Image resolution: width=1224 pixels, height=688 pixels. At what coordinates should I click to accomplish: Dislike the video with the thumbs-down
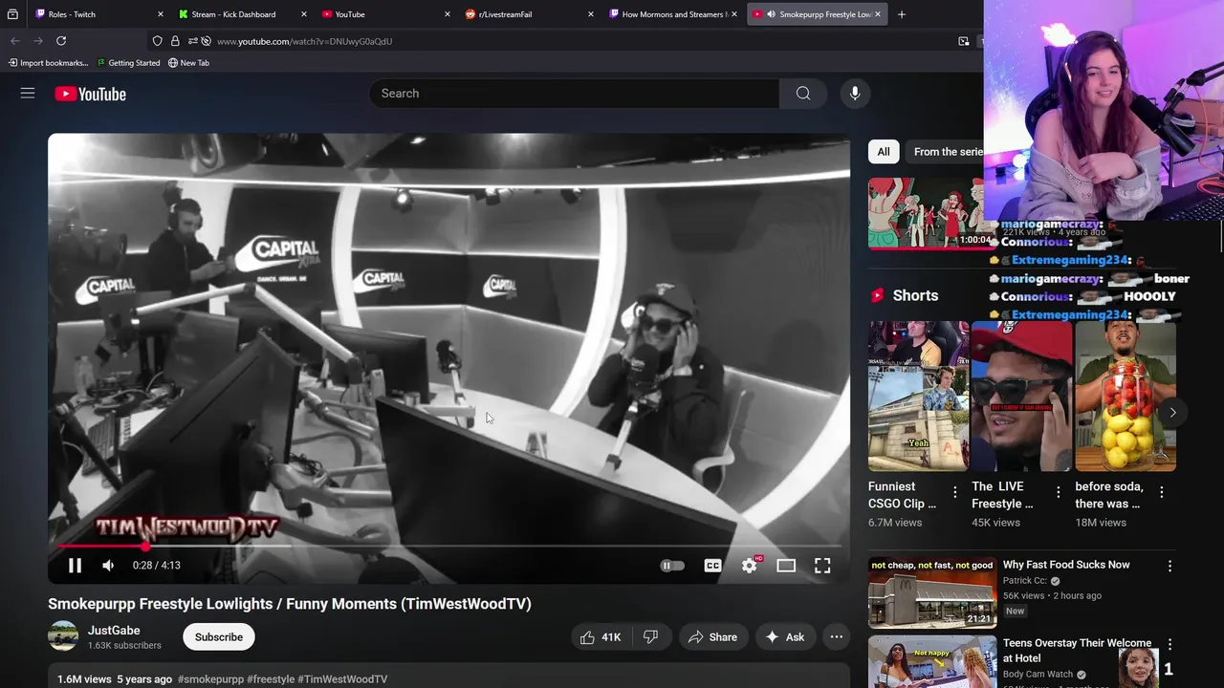click(x=650, y=637)
